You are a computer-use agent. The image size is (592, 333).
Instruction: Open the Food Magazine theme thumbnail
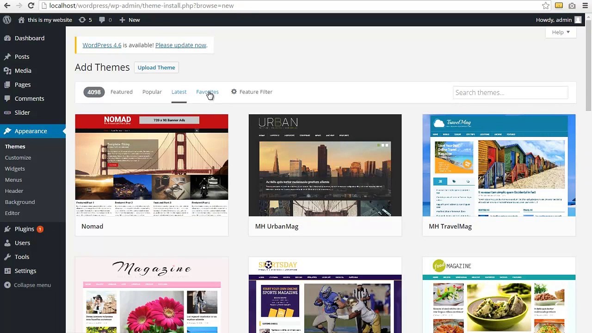click(499, 295)
